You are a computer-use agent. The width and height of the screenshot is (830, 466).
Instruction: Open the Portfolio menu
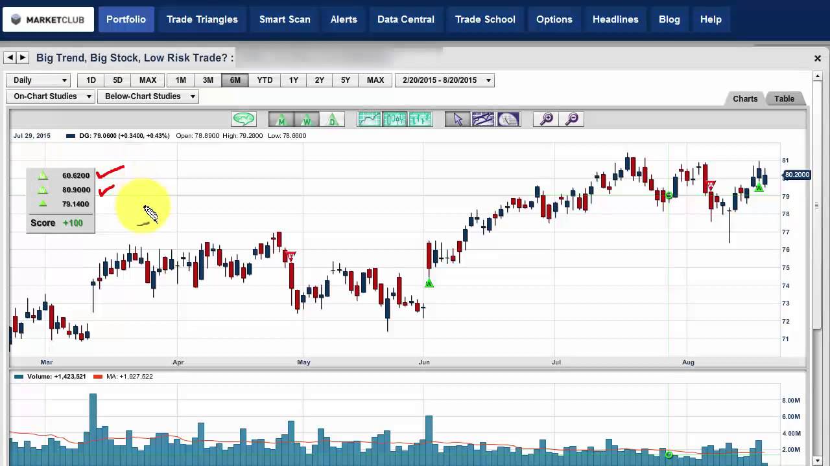pyautogui.click(x=126, y=19)
